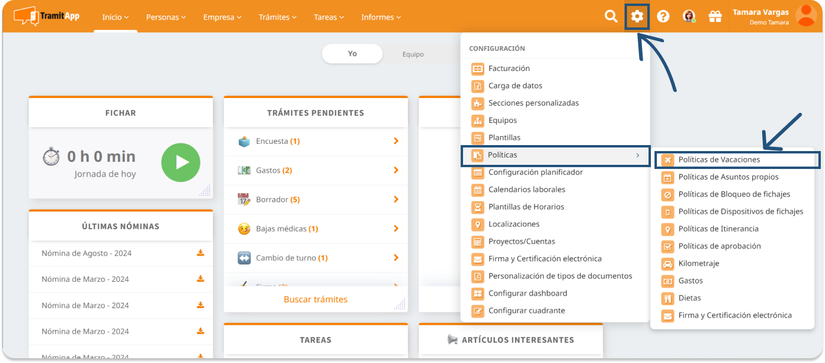The height and width of the screenshot is (363, 825).
Task: Select Políticas de Vacaciones submenu item
Action: pos(719,159)
